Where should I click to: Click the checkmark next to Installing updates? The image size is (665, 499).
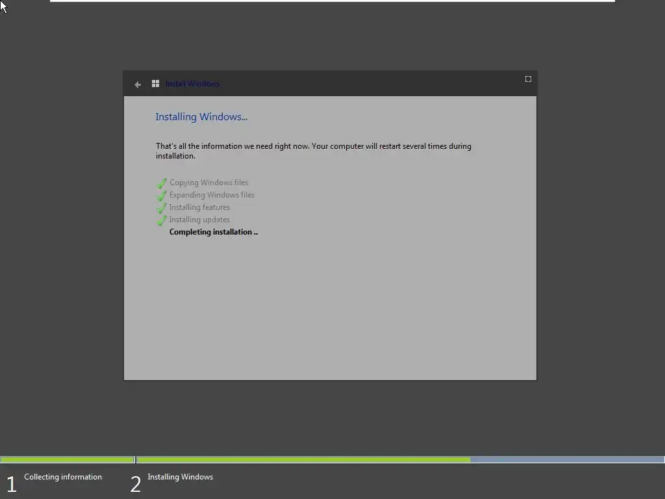[x=162, y=220]
